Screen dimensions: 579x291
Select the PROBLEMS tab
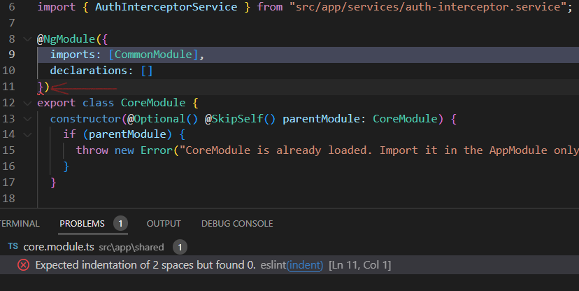pyautogui.click(x=82, y=224)
